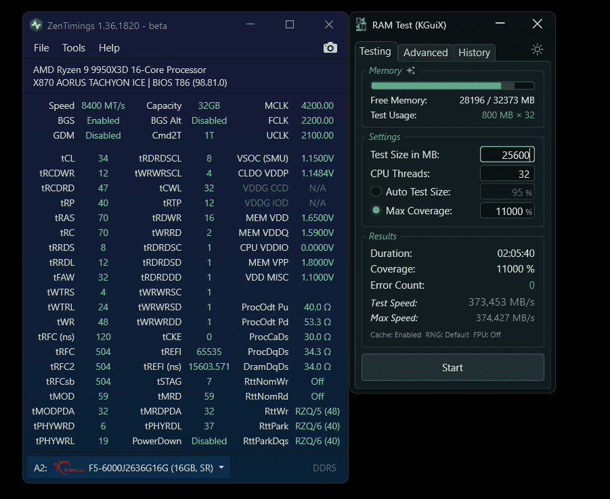Click the tRAS value 70
This screenshot has height=499, width=610.
[x=103, y=218]
